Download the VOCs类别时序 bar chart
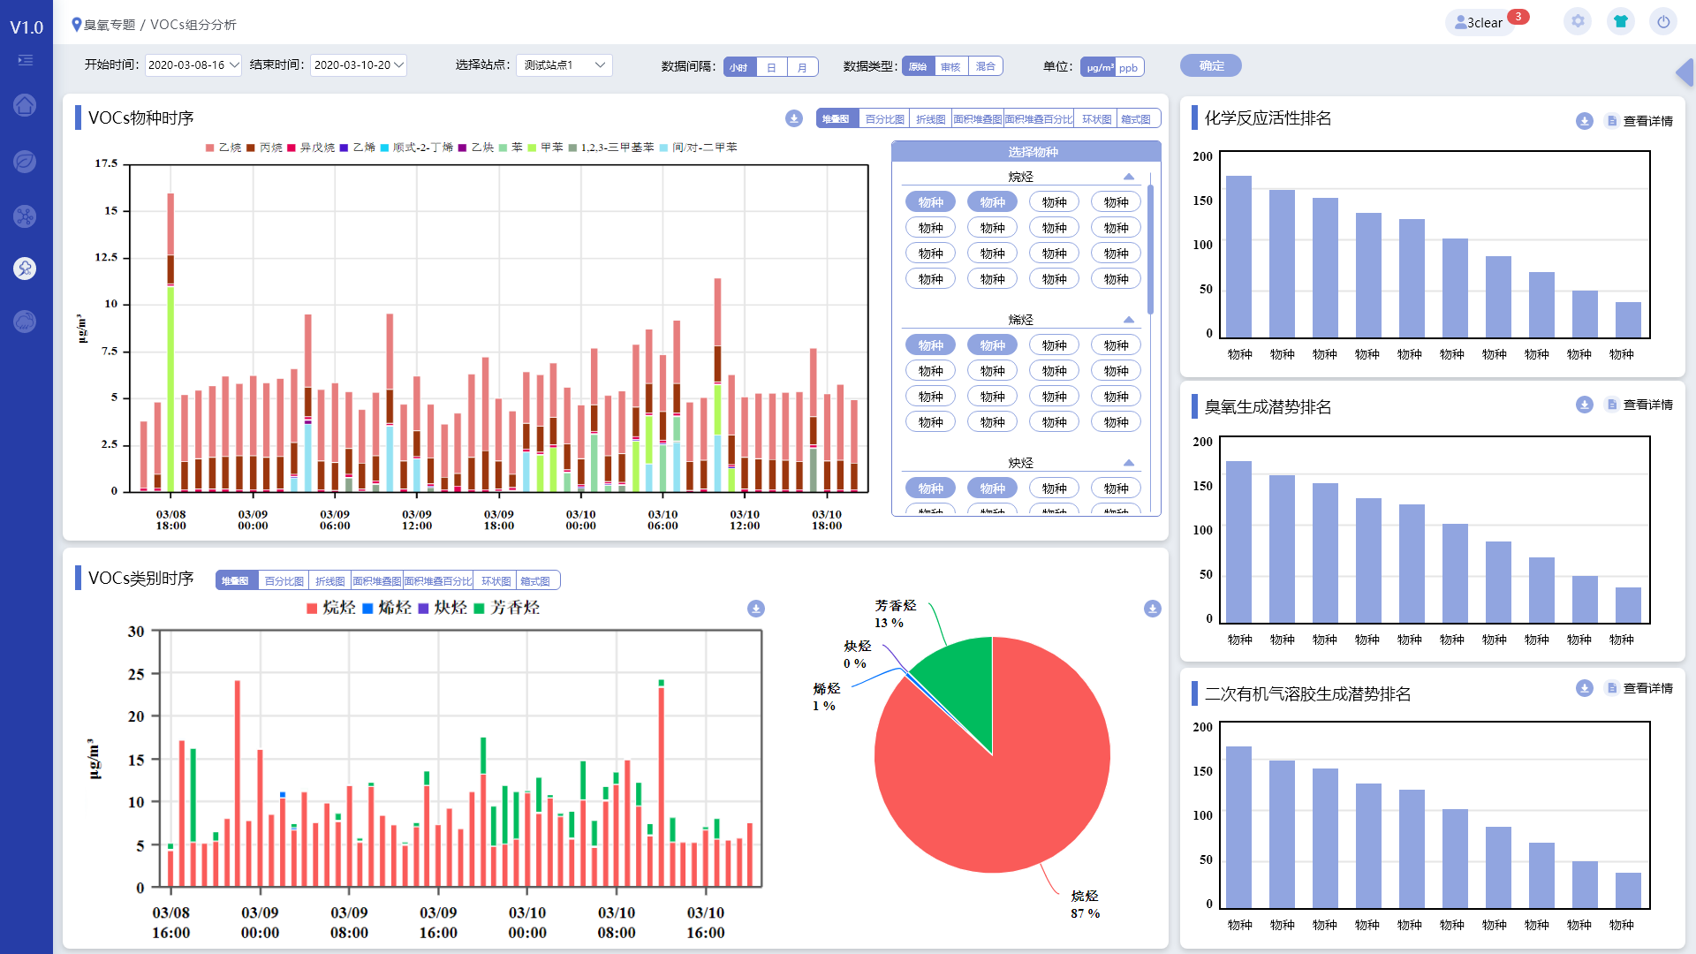This screenshot has height=954, width=1696. [x=756, y=609]
